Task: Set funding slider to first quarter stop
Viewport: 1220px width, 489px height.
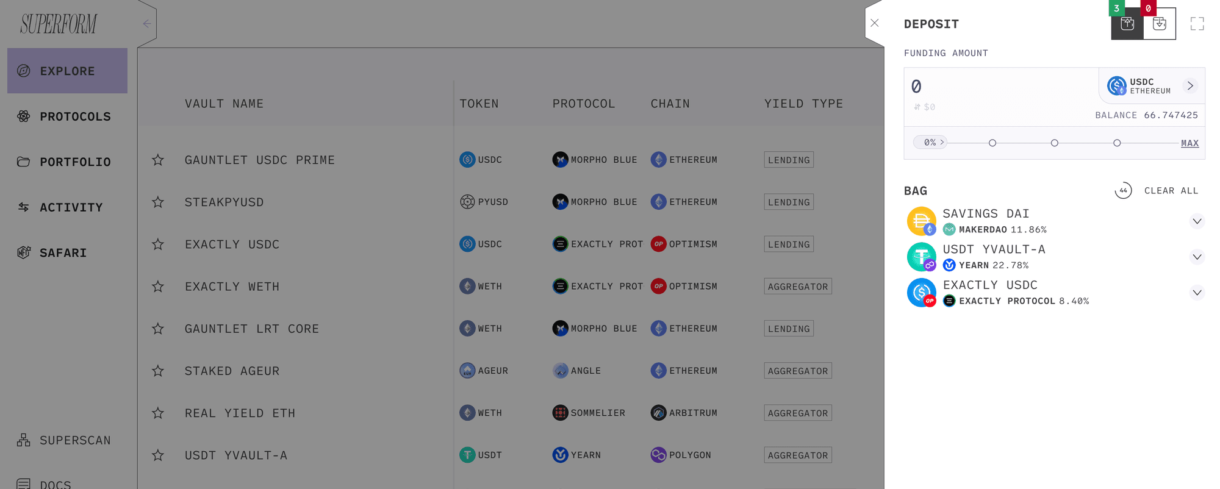Action: [x=992, y=143]
